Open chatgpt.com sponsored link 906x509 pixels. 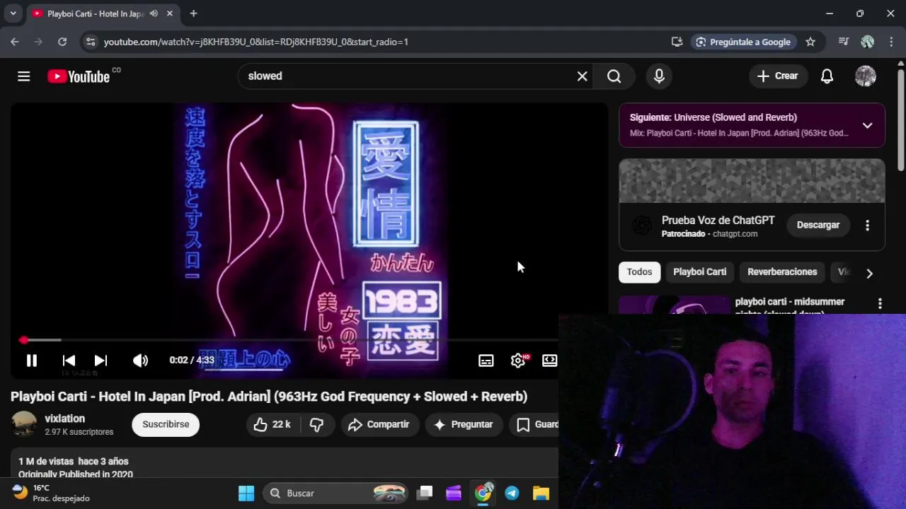(735, 234)
